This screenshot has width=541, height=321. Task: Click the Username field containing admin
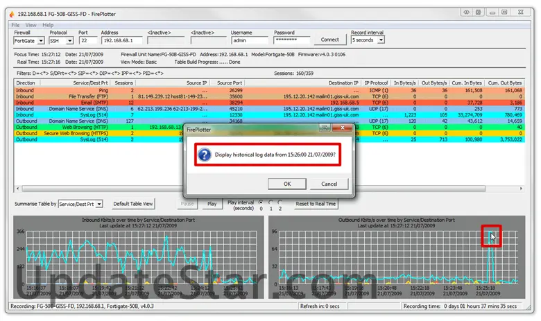(x=250, y=41)
